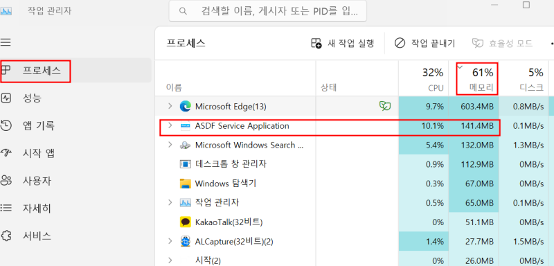Screen dimensions: 554x266
Task: Expand the ASDF Service Application row
Action: 170,125
